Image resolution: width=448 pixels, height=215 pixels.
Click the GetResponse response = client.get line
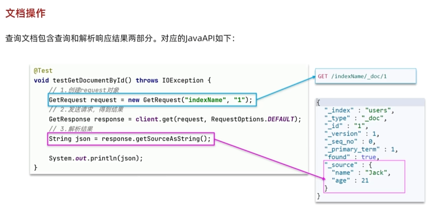coord(175,119)
